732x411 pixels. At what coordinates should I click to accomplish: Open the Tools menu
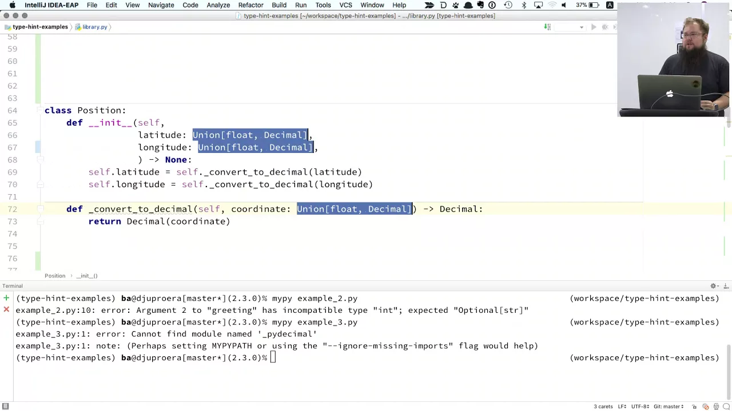pyautogui.click(x=323, y=5)
